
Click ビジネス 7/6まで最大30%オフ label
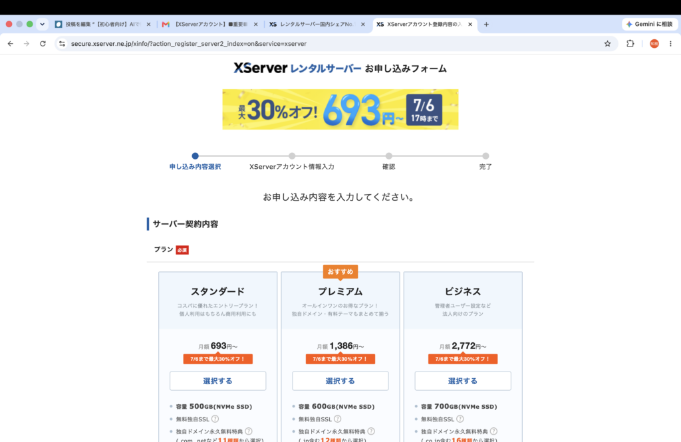point(463,359)
